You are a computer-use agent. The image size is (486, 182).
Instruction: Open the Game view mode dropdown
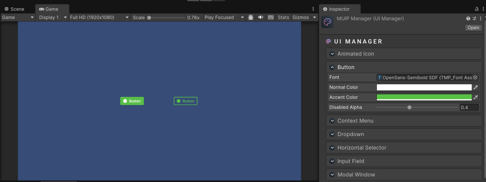tap(18, 17)
